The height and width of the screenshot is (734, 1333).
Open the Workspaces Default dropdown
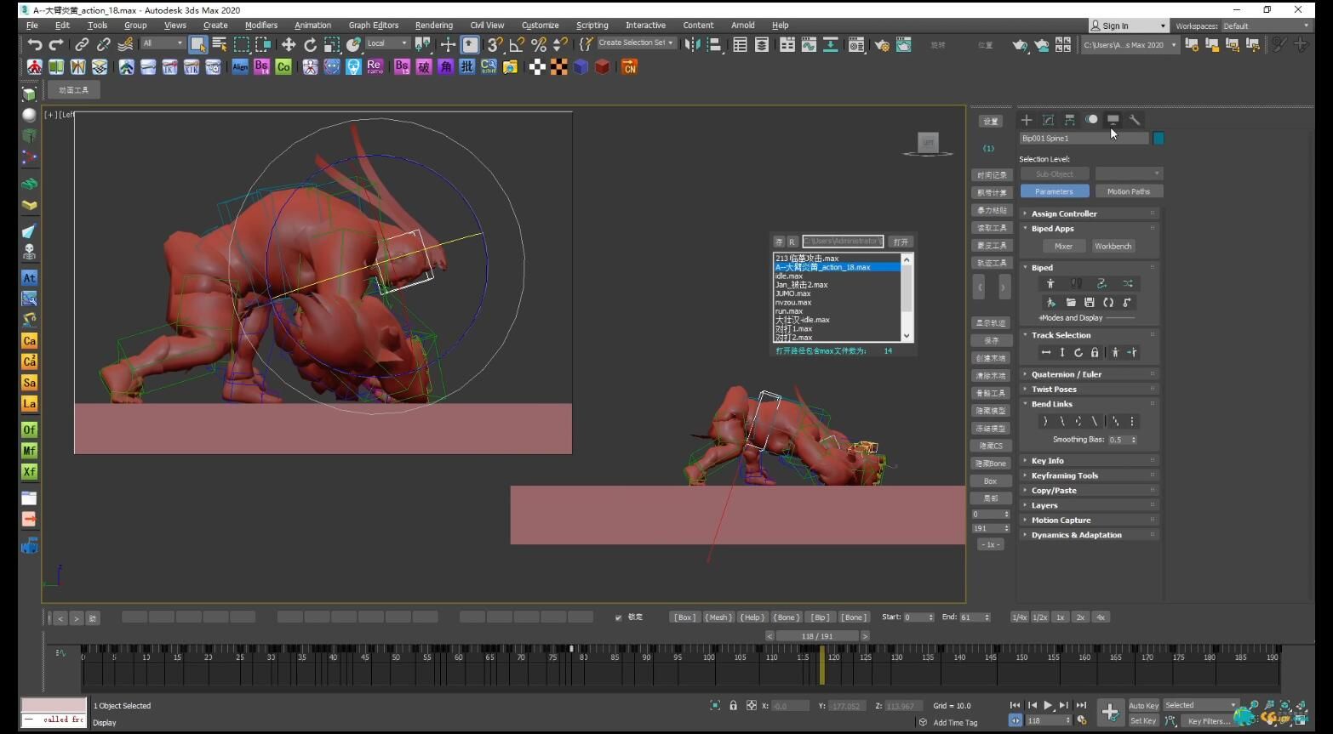tap(1266, 26)
